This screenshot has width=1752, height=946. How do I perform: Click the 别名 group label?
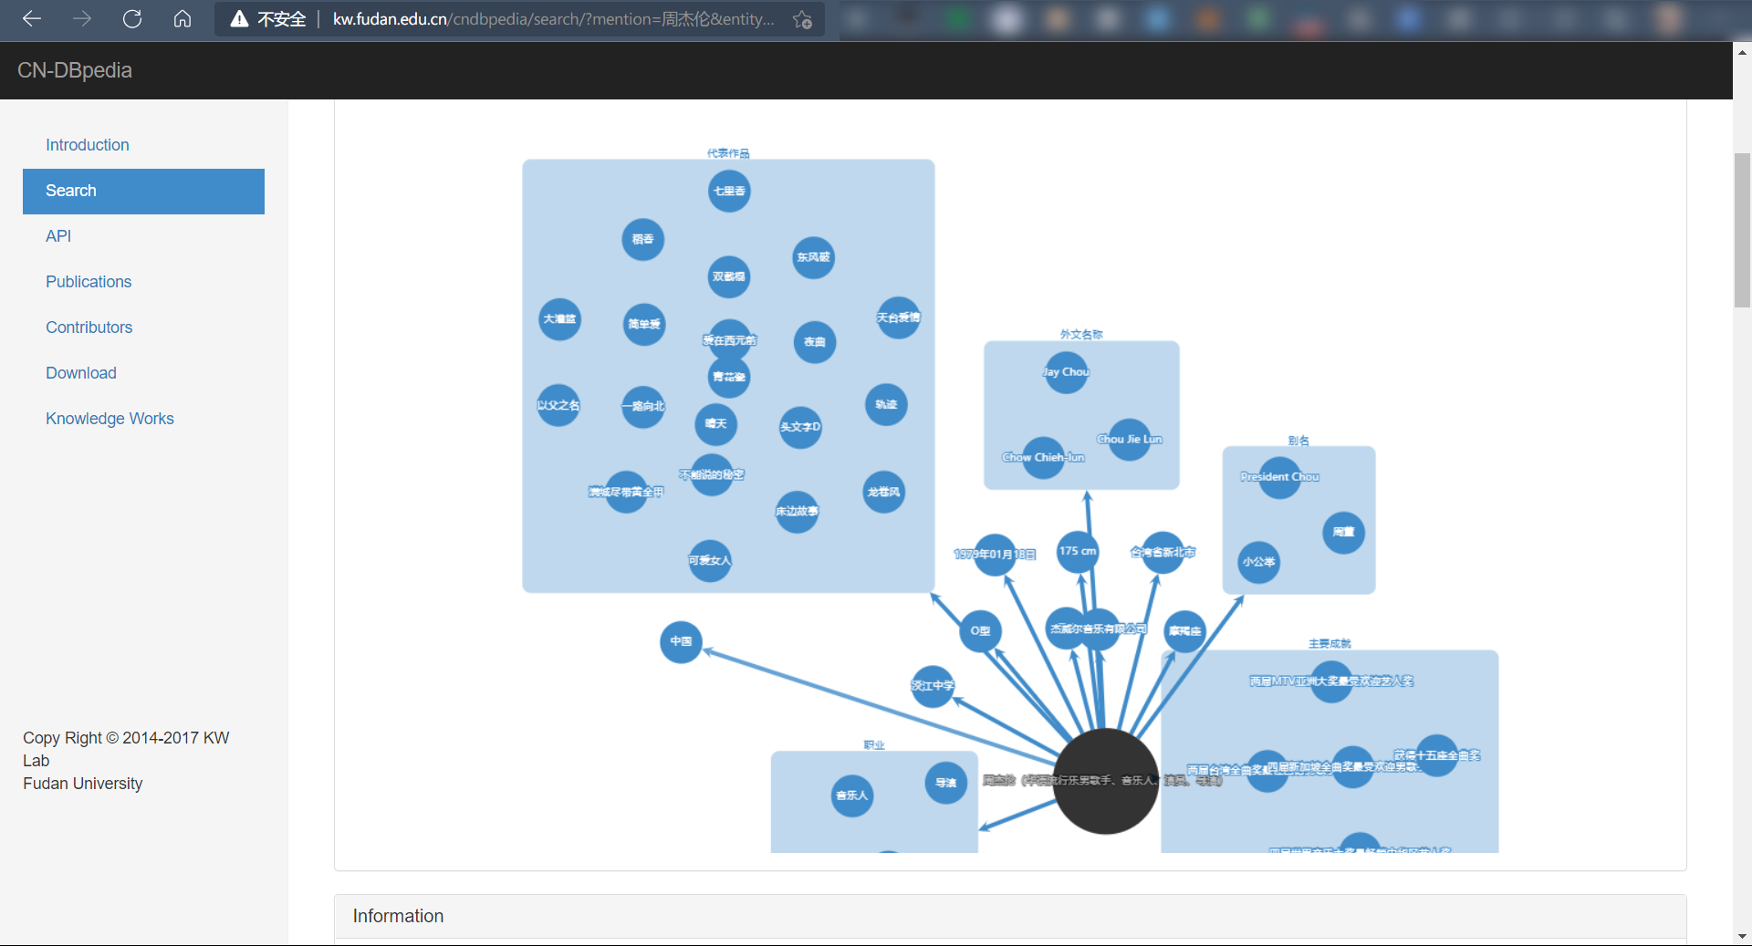[1298, 441]
